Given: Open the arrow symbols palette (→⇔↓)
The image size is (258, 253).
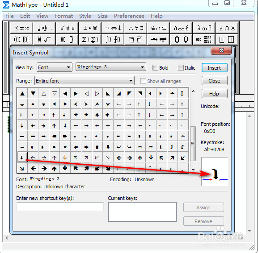Looking at the screenshot, I should pyautogui.click(x=113, y=28).
